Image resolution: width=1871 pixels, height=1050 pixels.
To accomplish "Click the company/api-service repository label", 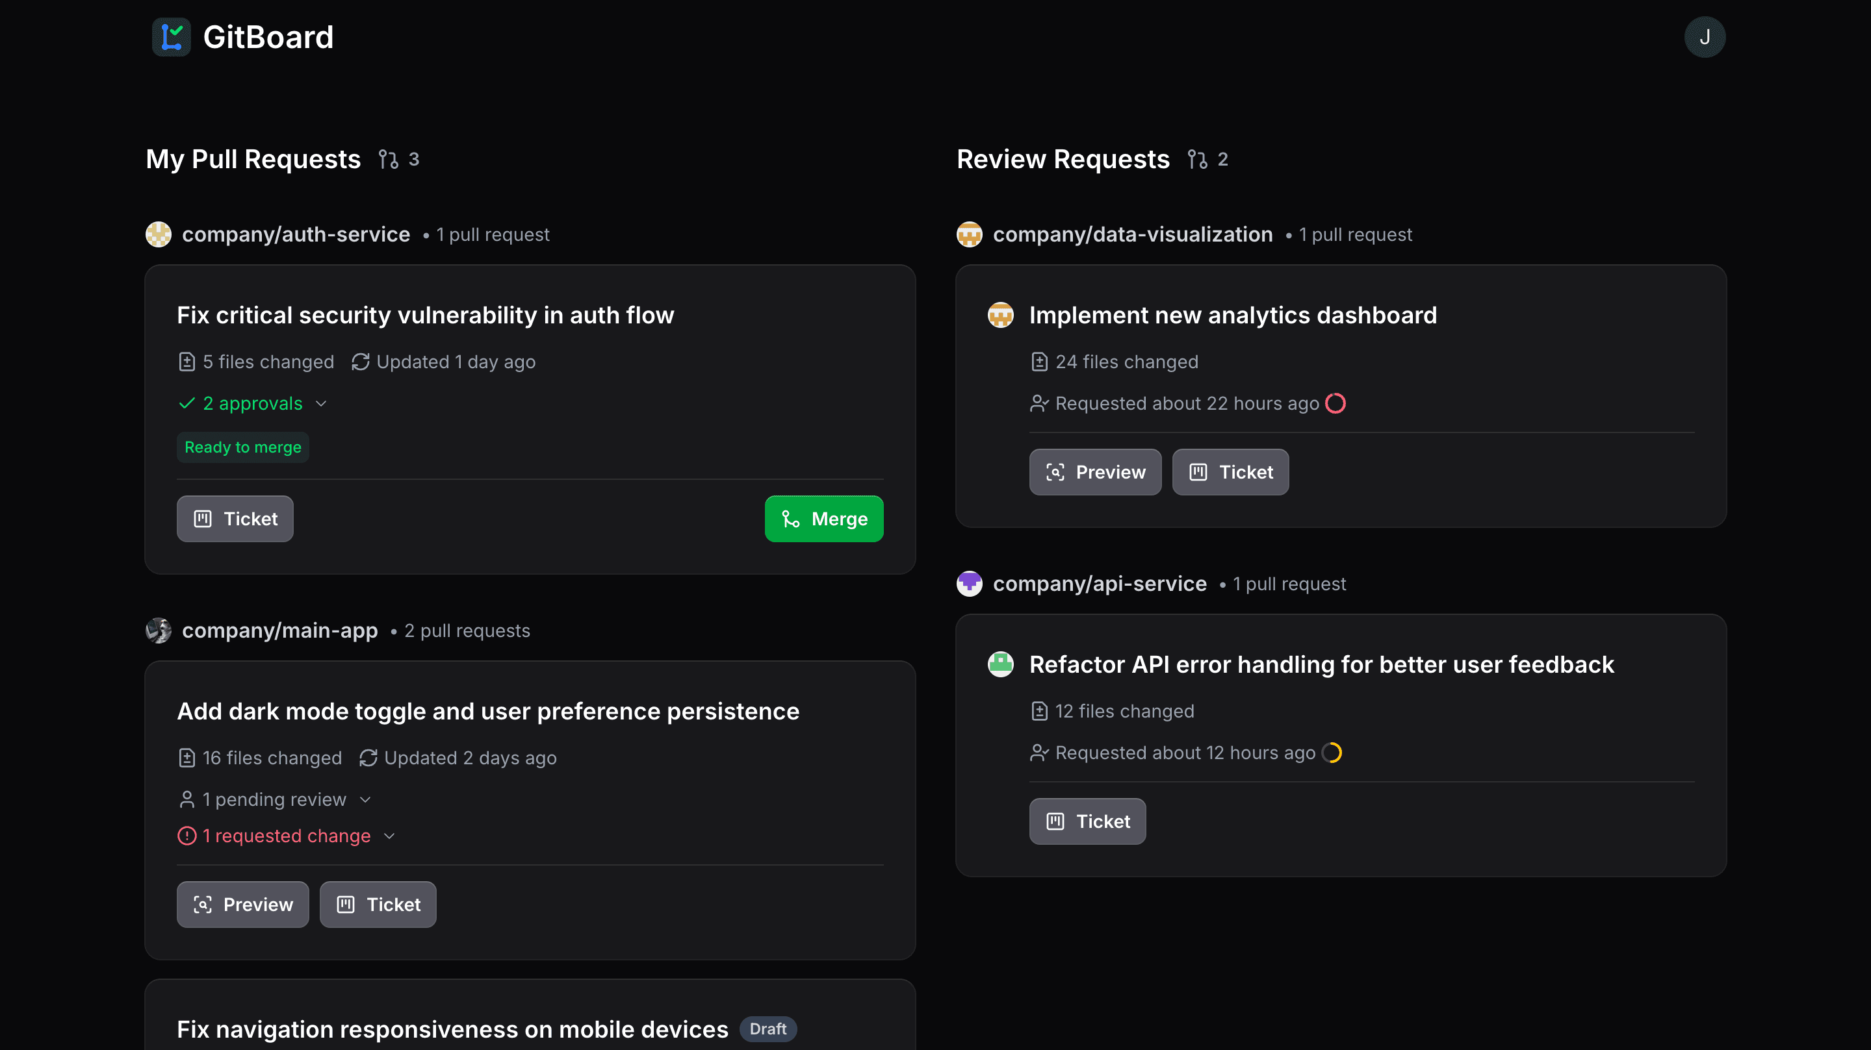I will coord(1099,582).
